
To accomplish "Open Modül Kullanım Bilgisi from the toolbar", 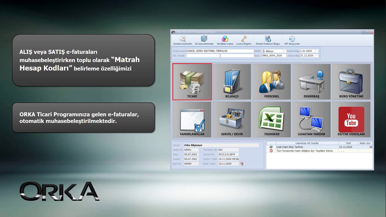I will point(267,40).
